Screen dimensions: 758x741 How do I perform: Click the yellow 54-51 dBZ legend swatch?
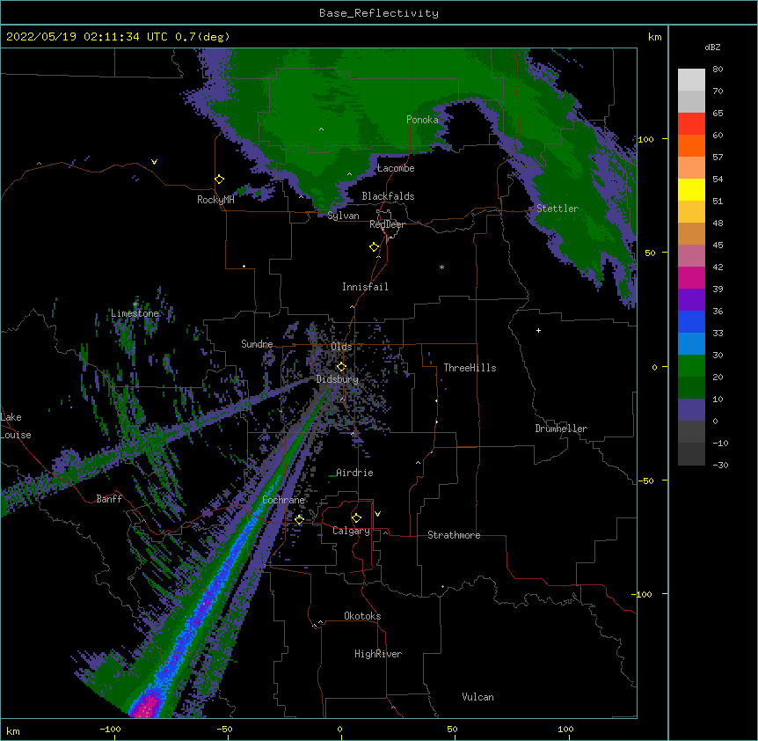691,189
